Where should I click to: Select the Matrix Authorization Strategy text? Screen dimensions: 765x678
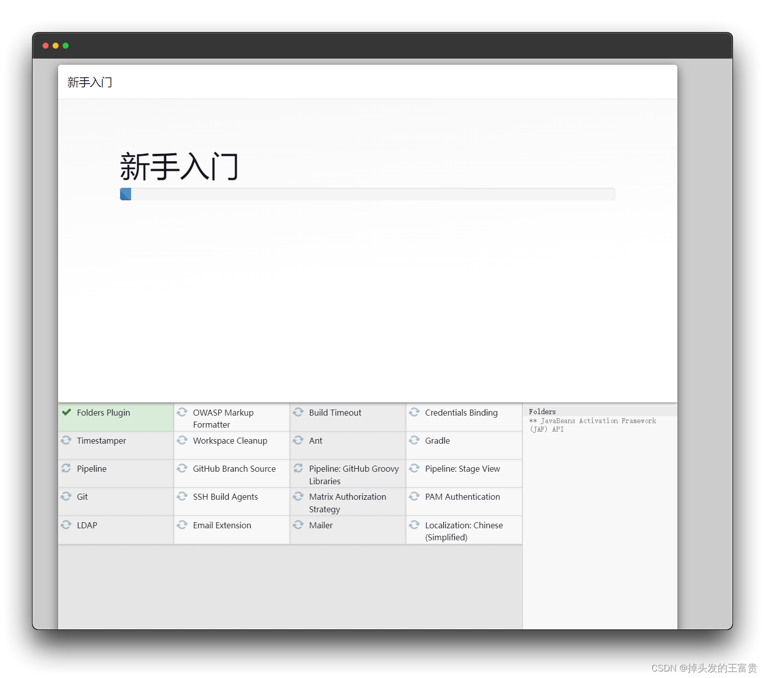348,503
